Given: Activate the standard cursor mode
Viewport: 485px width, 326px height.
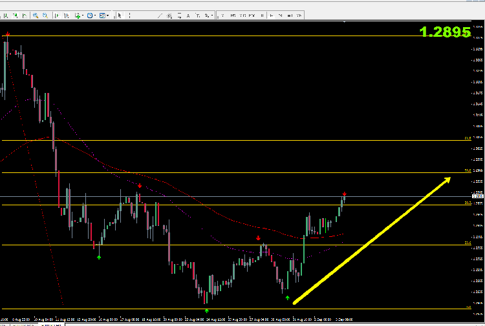Looking at the screenshot, I should click(x=120, y=15).
